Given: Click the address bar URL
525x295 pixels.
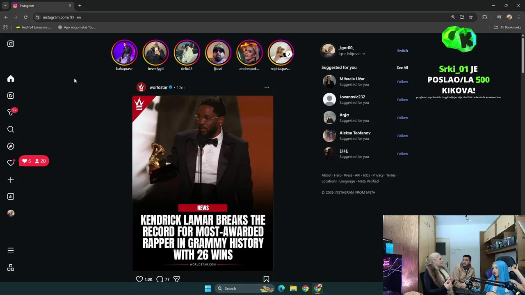Looking at the screenshot, I should (x=62, y=17).
